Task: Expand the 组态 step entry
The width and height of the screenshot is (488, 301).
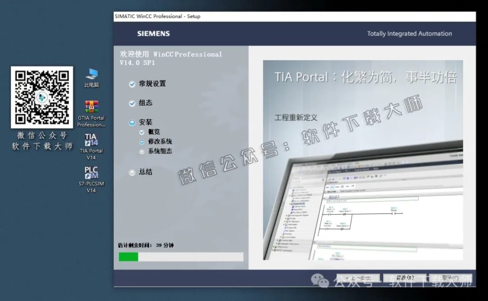Action: tap(132, 103)
